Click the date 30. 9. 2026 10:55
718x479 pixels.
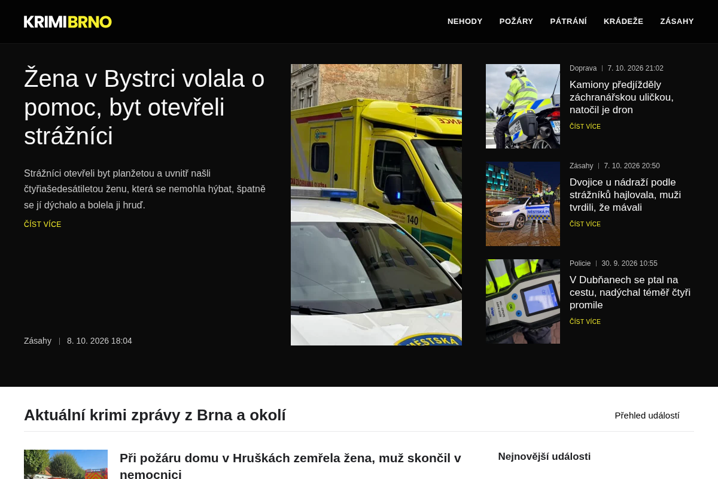pyautogui.click(x=629, y=263)
